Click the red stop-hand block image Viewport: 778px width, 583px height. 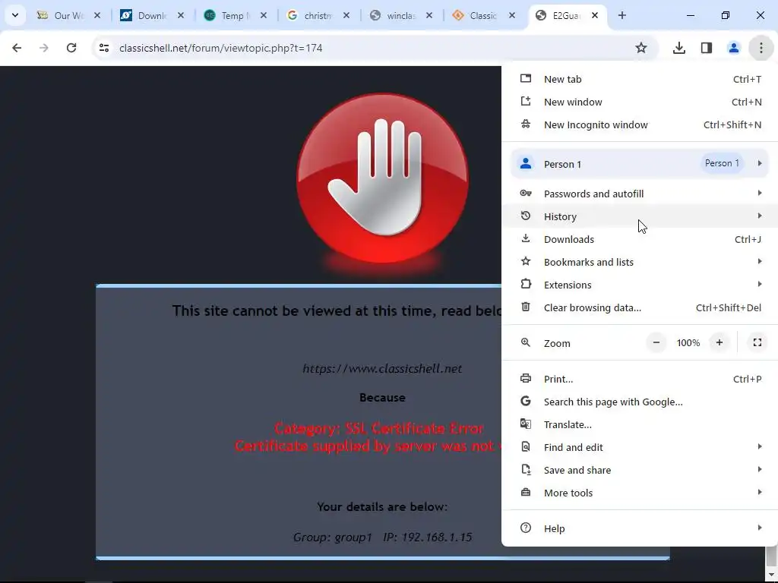(382, 178)
